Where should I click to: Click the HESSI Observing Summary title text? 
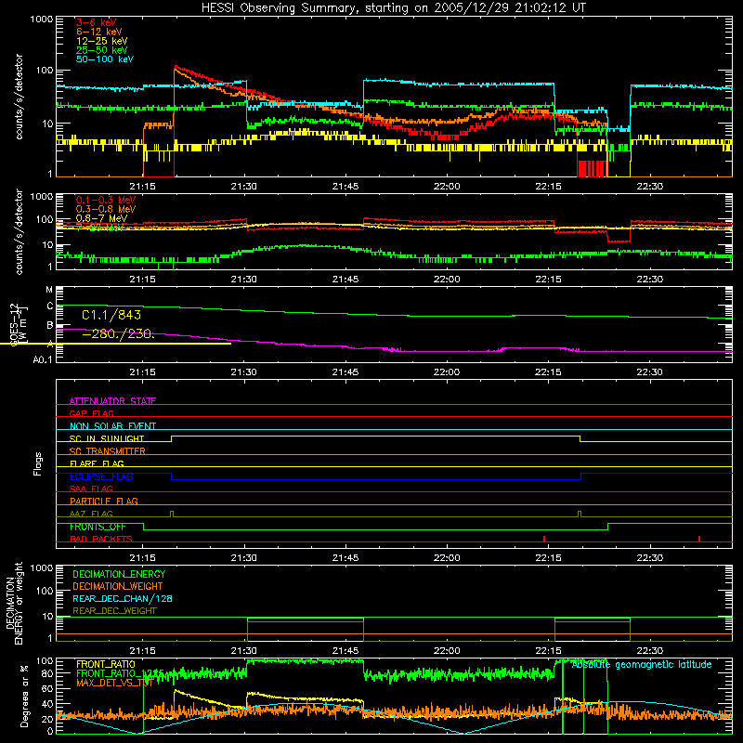click(393, 8)
